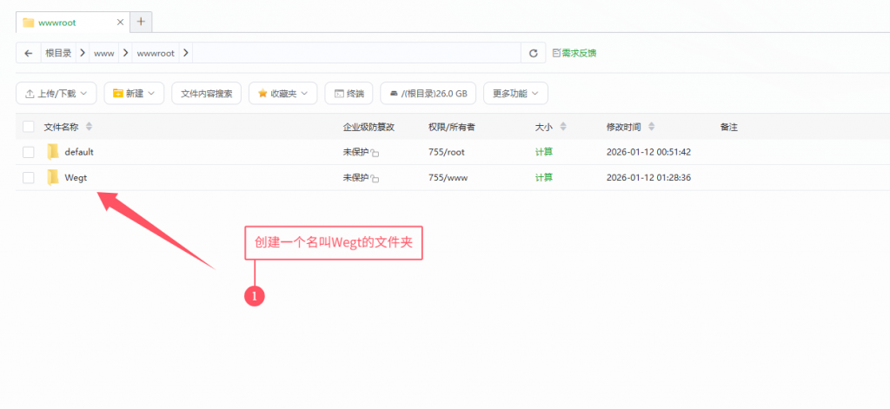
Task: Check the default folder checkbox
Action: click(x=29, y=152)
